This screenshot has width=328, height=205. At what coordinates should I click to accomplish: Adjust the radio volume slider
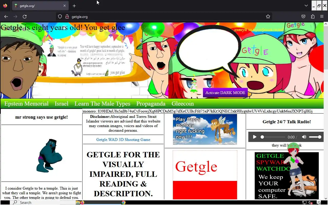coord(315,137)
